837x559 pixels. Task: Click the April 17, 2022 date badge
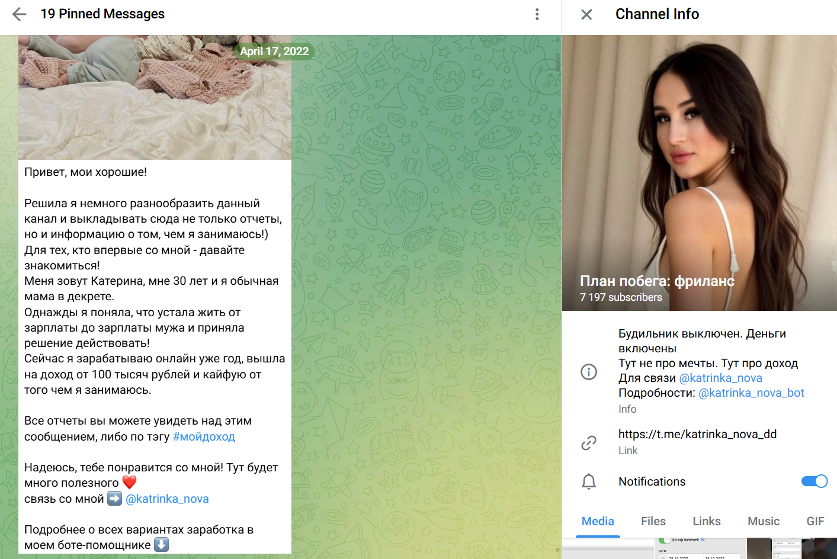point(274,51)
